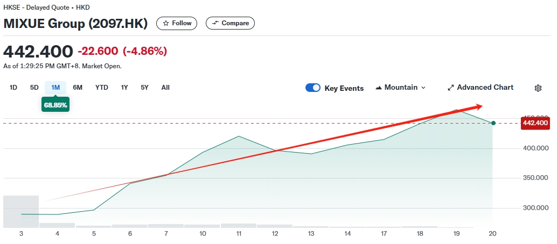Viewport: 557px width, 244px height.
Task: Click the red 442.400 price label on axis
Action: point(535,123)
